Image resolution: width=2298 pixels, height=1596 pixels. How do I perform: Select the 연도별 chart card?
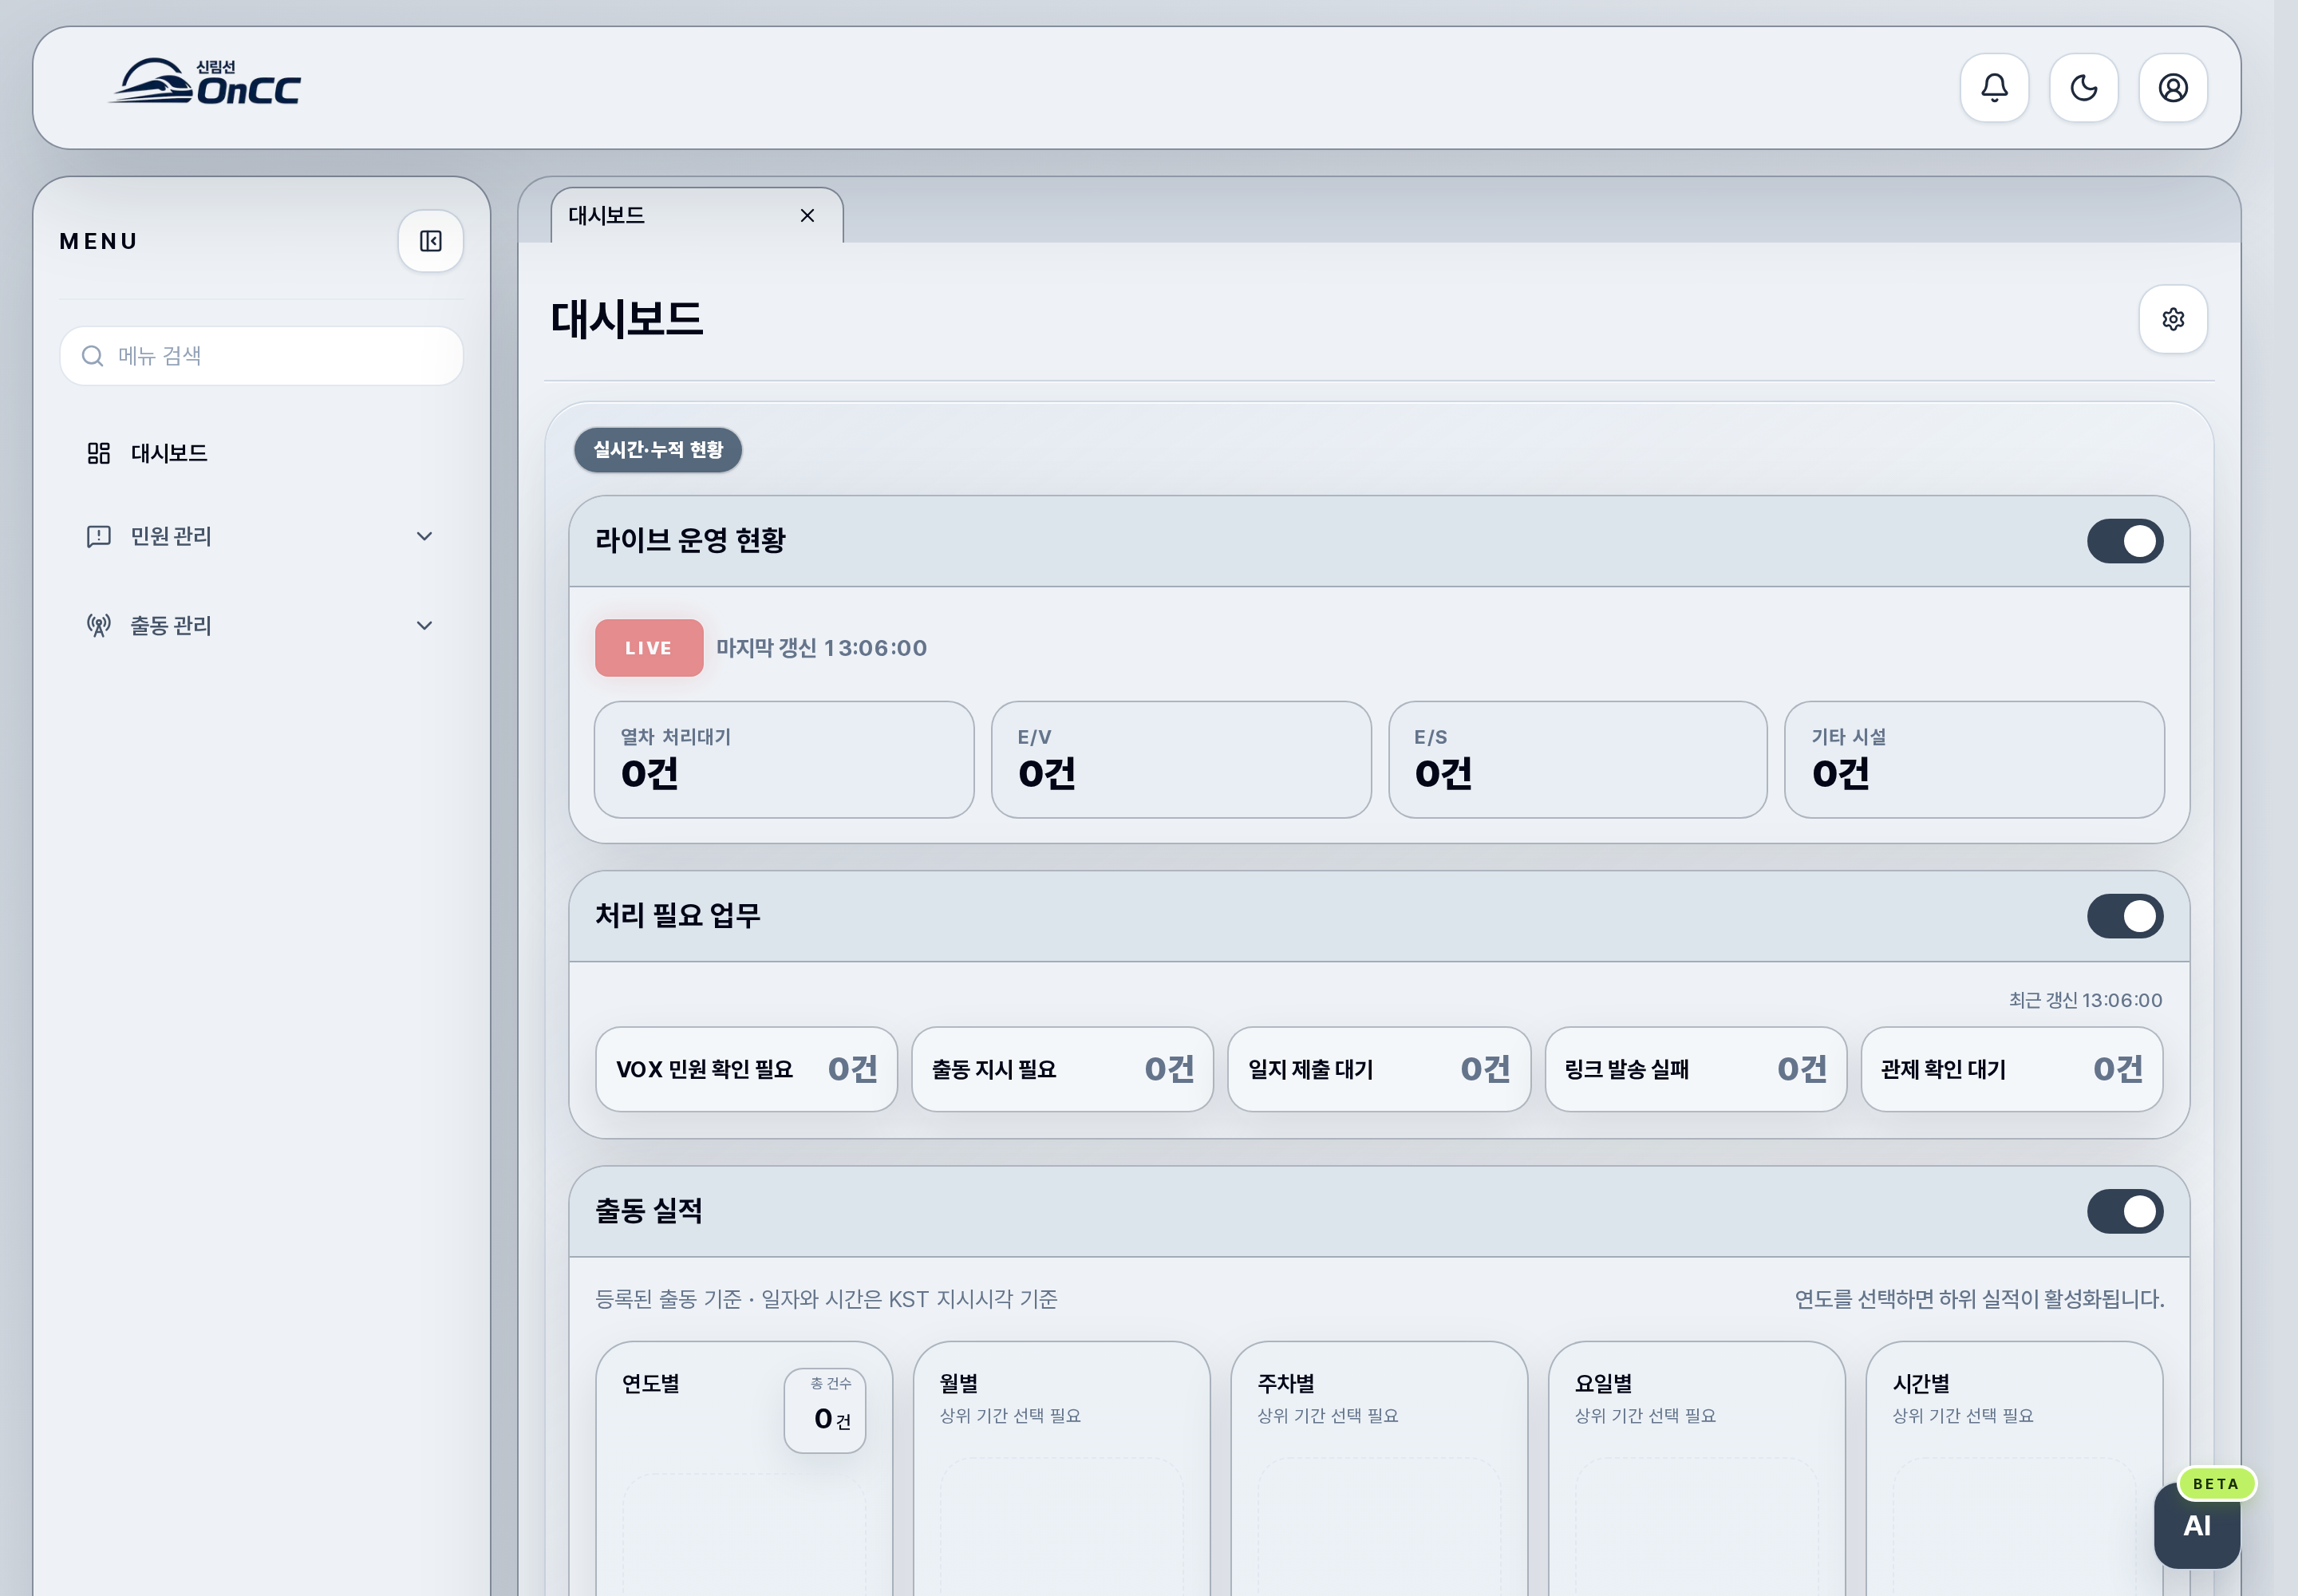tap(744, 1468)
